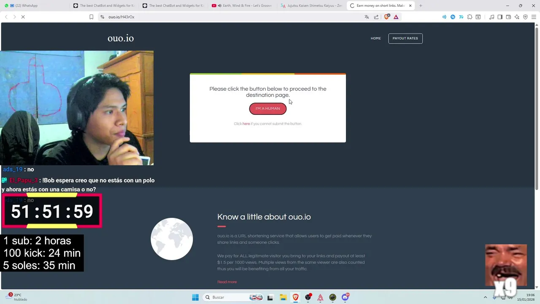Open Leo AI assistant

517,17
